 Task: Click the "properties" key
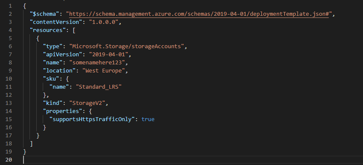pos(63,111)
